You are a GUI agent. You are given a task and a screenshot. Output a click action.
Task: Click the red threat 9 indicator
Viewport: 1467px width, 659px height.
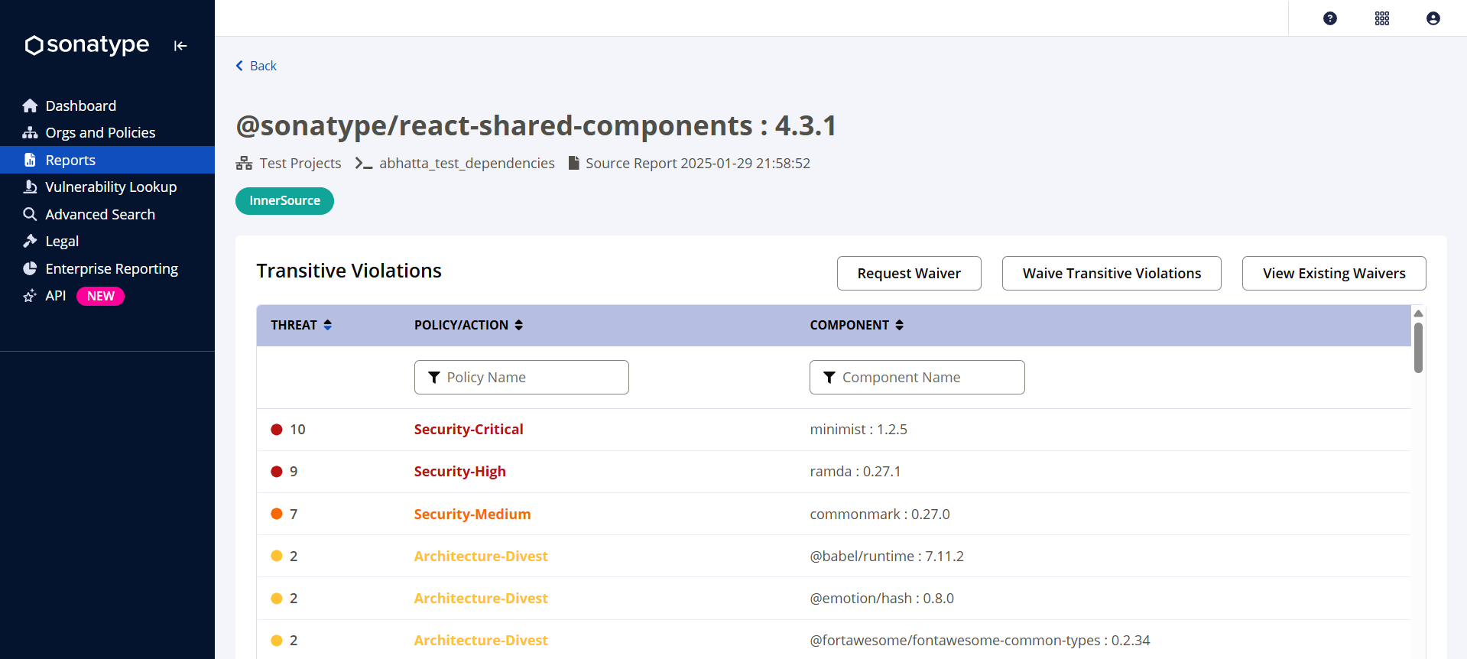pos(277,472)
